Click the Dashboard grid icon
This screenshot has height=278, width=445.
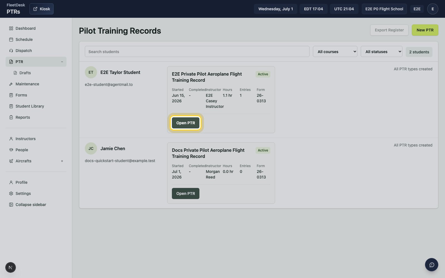pos(11,28)
